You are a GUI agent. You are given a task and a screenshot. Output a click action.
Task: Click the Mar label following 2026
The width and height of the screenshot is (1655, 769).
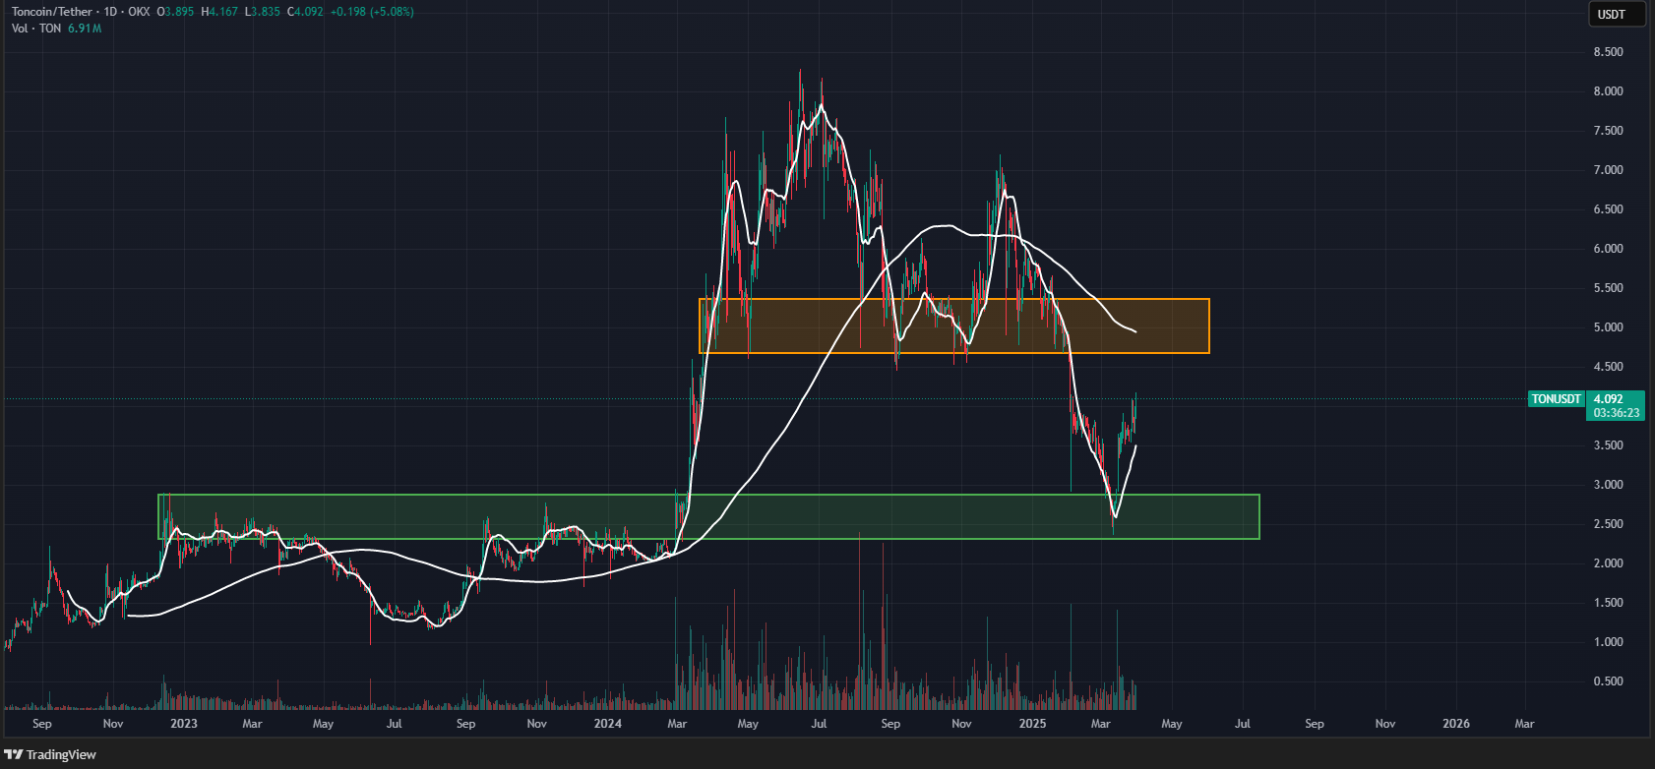pyautogui.click(x=1524, y=724)
